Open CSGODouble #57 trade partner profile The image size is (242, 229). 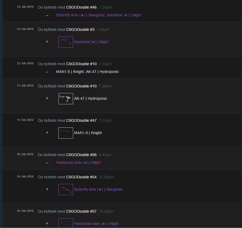(x=81, y=211)
